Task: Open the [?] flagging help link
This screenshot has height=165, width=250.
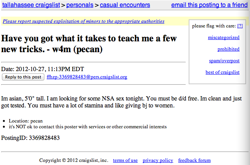Action: point(240,26)
